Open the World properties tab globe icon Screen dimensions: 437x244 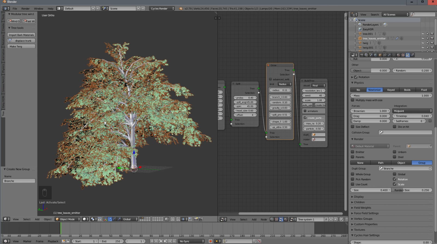(375, 55)
